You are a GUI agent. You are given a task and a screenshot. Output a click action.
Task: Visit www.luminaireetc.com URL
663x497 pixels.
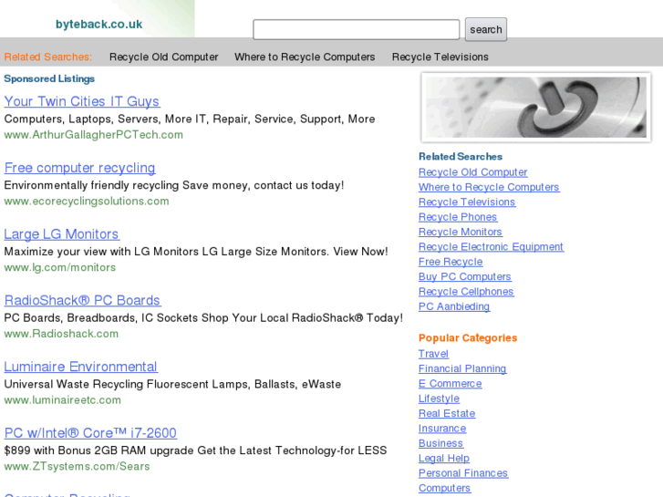(63, 400)
